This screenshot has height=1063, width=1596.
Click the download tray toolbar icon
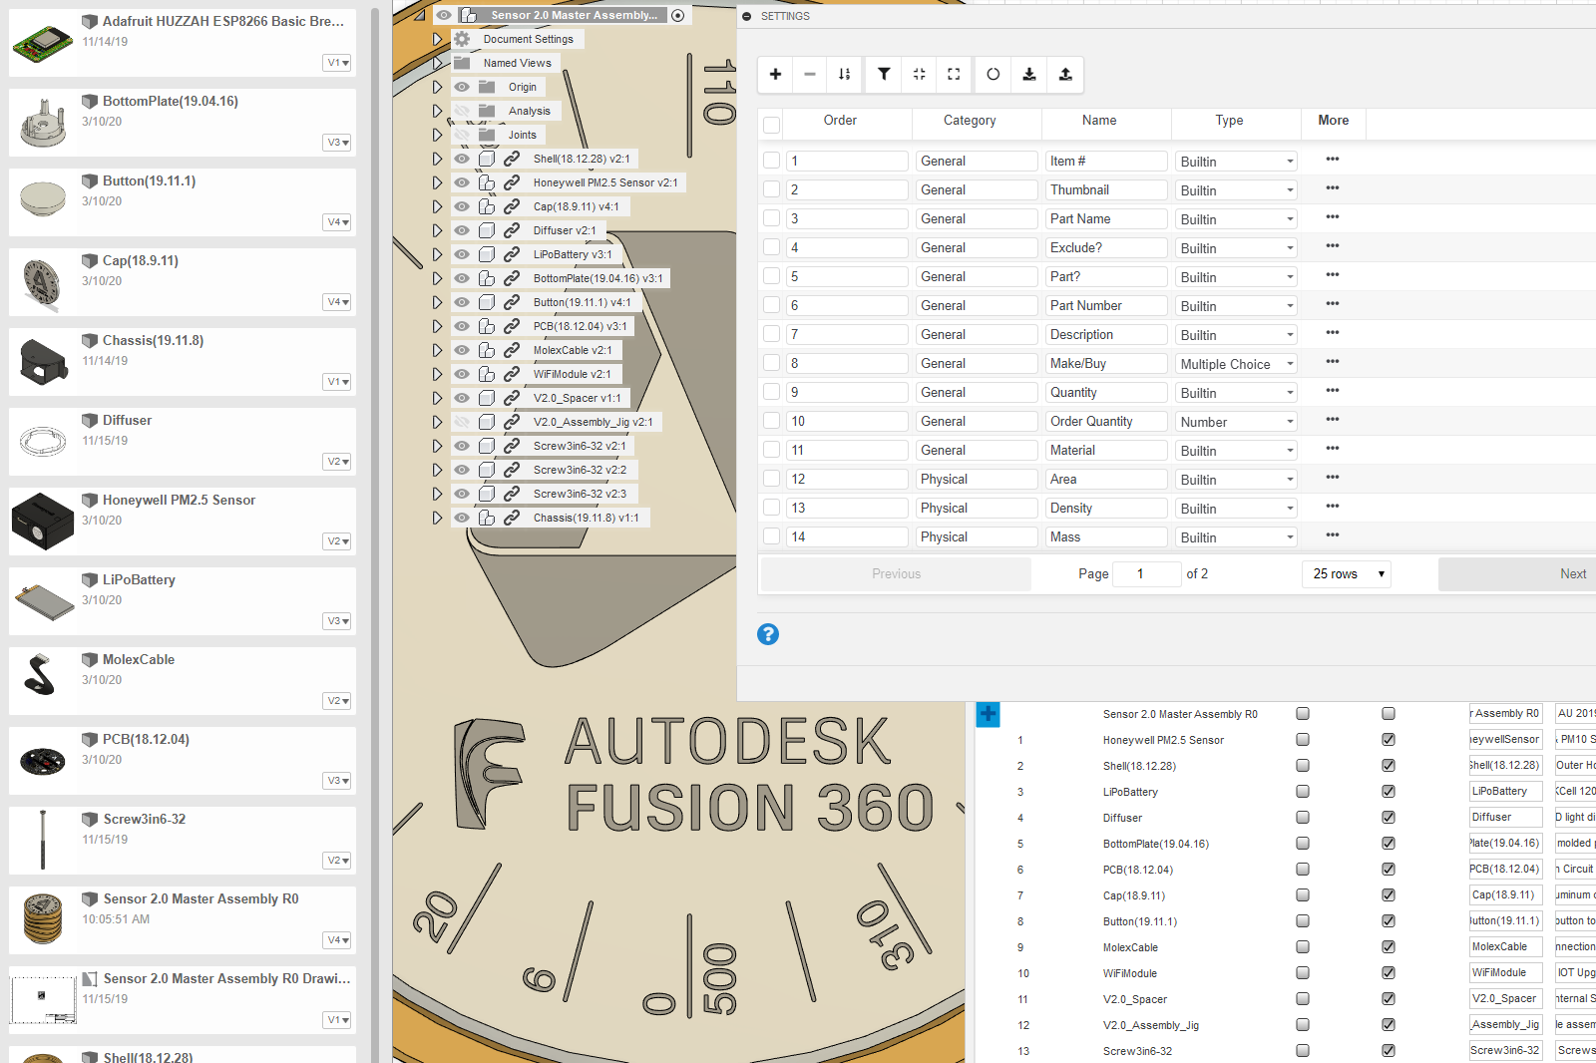pyautogui.click(x=1029, y=74)
